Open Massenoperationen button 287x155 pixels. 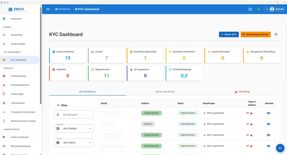coord(255,34)
